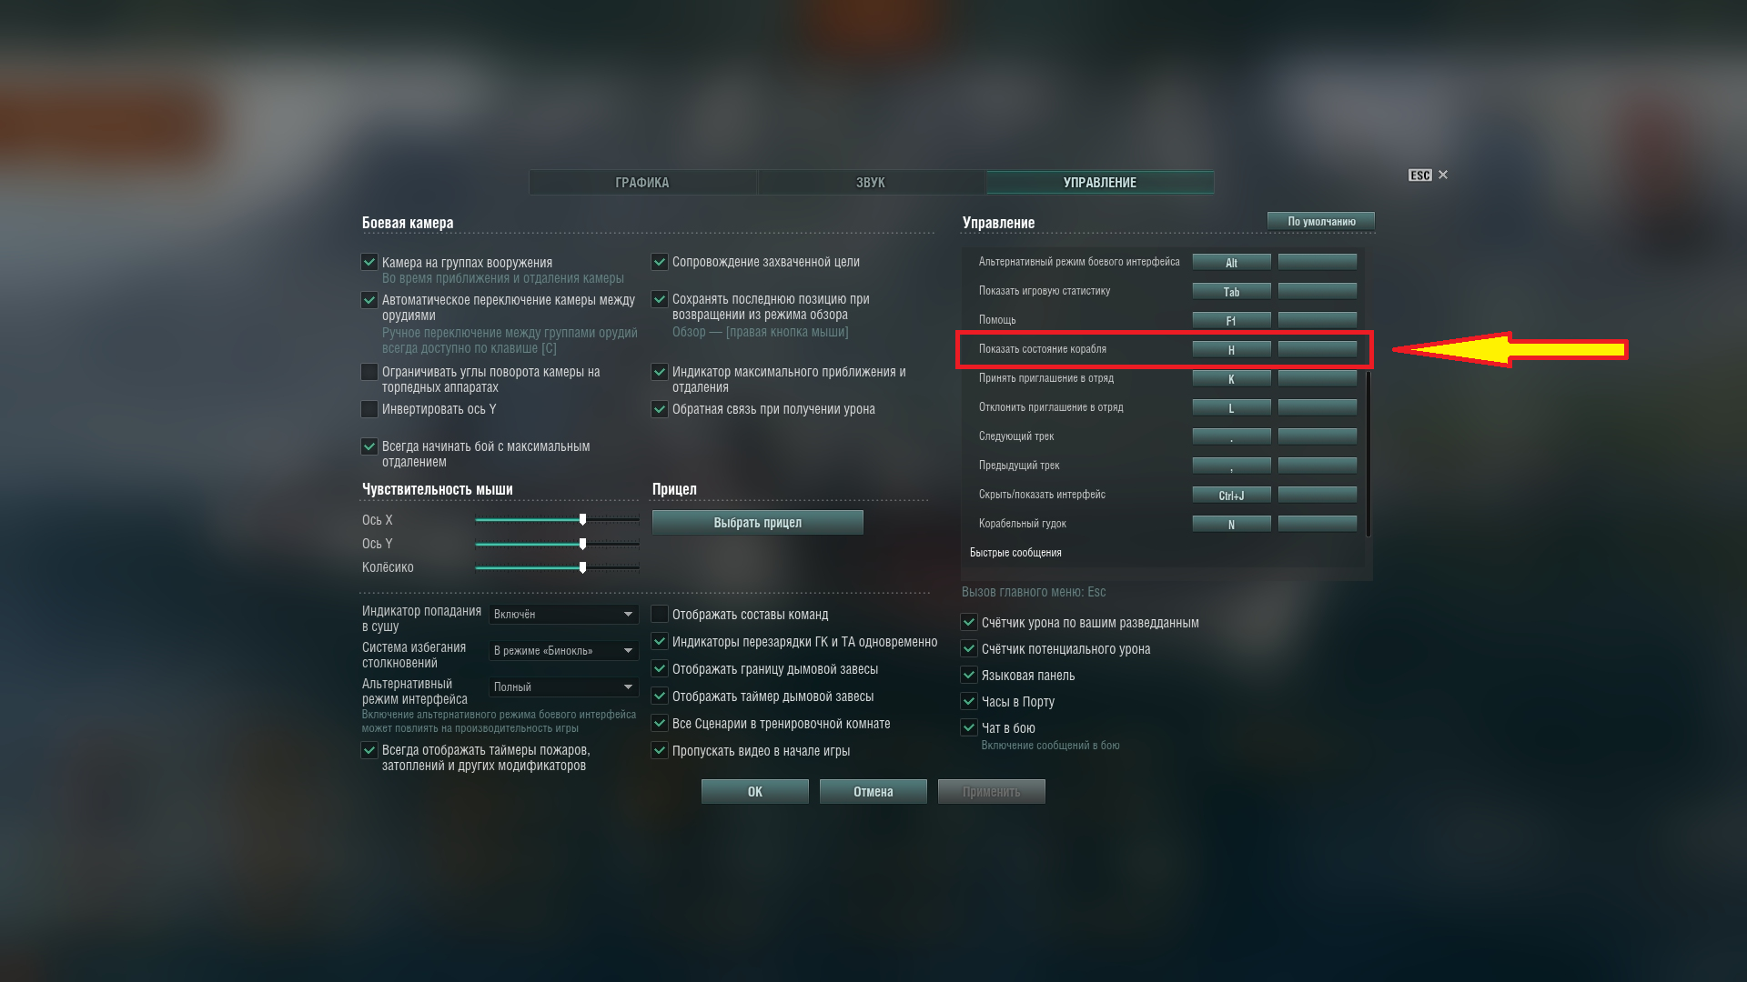Expand Индикатор попадания в сушу dropdown
This screenshot has width=1747, height=982.
(564, 615)
